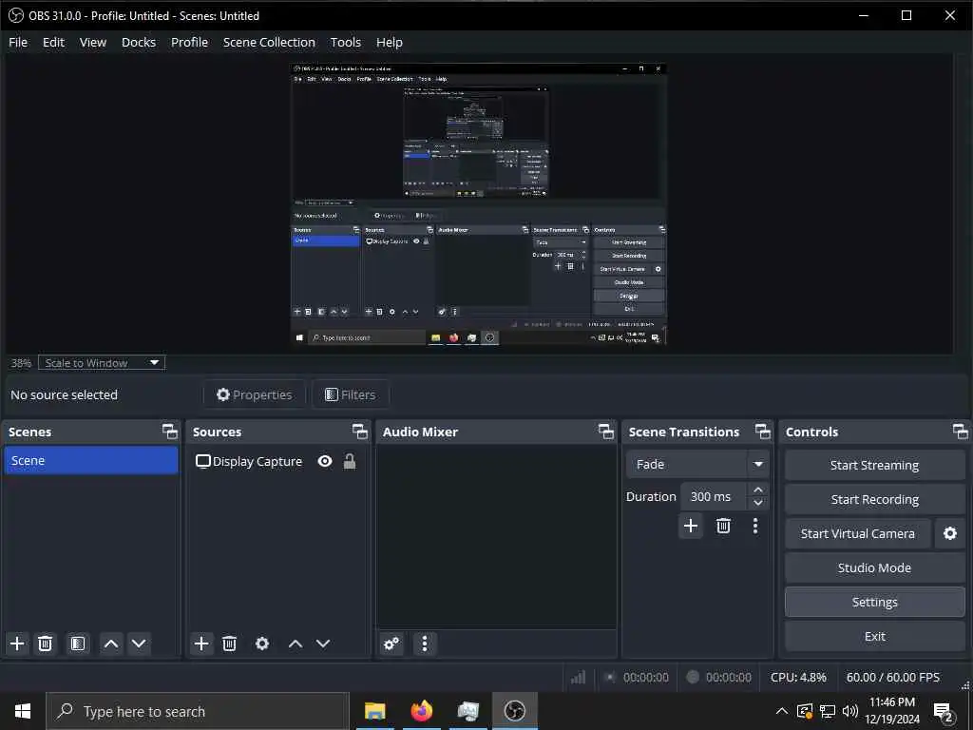Screen dimensions: 973x730
Task: Open the Scene Collection menu
Action: click(269, 42)
